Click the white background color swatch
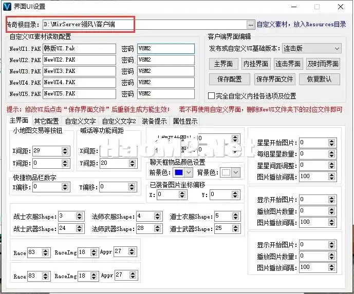This screenshot has height=294, width=354. click(x=226, y=172)
